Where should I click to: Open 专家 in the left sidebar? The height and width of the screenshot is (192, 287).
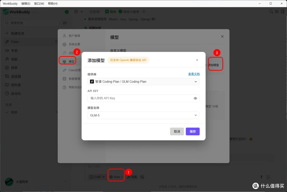point(11,51)
